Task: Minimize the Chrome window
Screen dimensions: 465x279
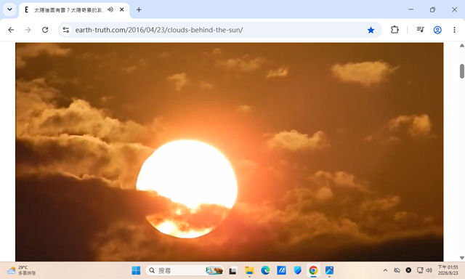Action: tap(411, 9)
